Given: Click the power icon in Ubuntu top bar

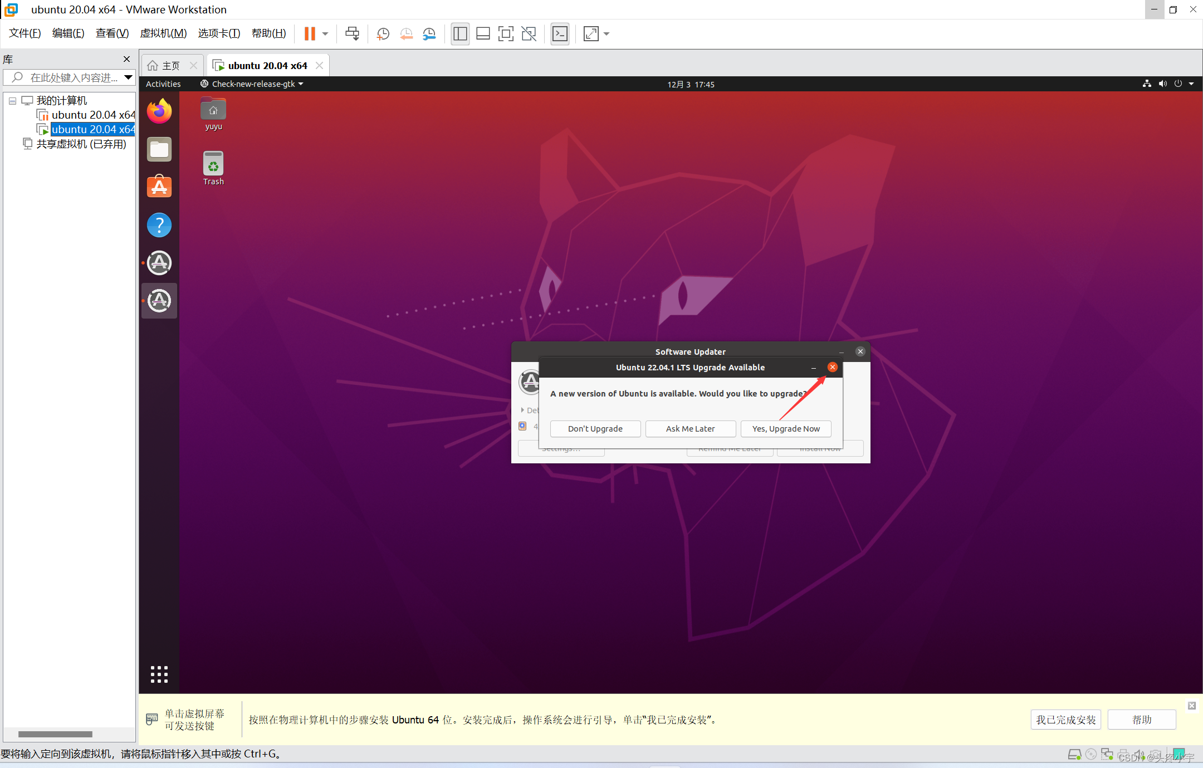Looking at the screenshot, I should tap(1178, 84).
